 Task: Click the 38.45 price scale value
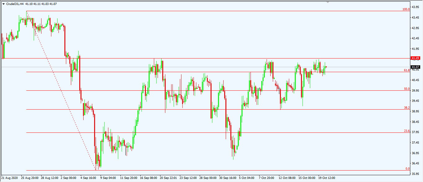pyautogui.click(x=416, y=122)
